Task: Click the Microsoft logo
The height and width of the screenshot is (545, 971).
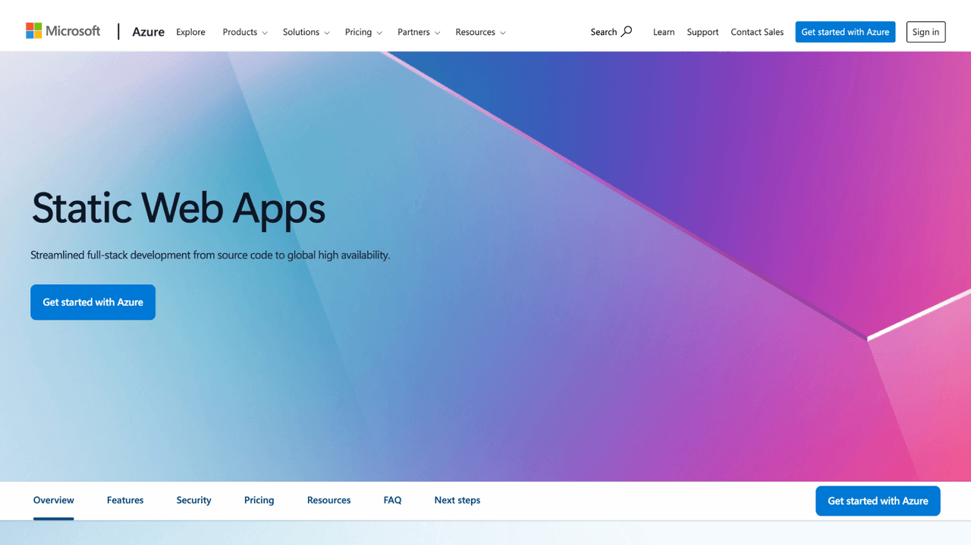Action: (63, 30)
